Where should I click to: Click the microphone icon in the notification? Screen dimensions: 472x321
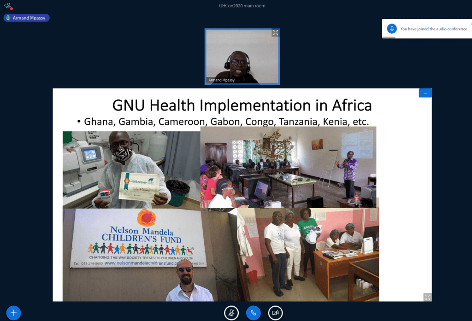[x=392, y=29]
